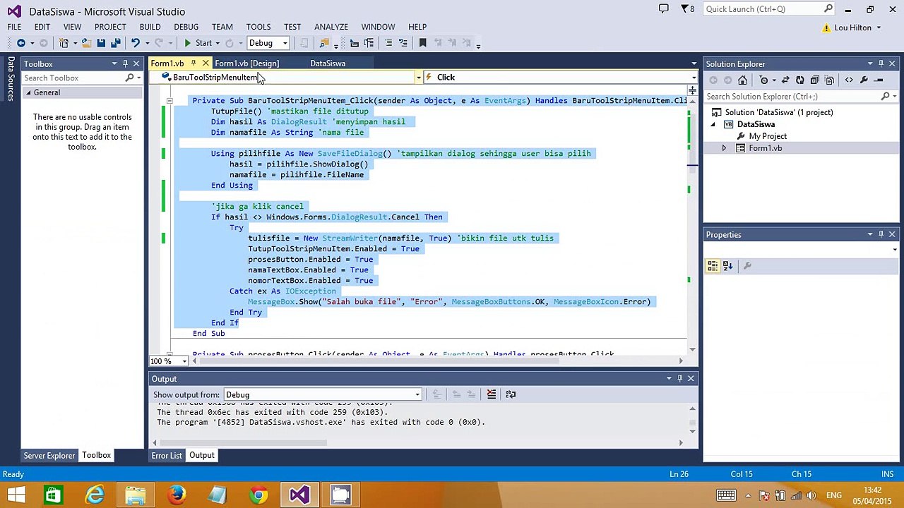
Task: Open the Toolbox window position dropdown arrow
Action: pos(114,64)
